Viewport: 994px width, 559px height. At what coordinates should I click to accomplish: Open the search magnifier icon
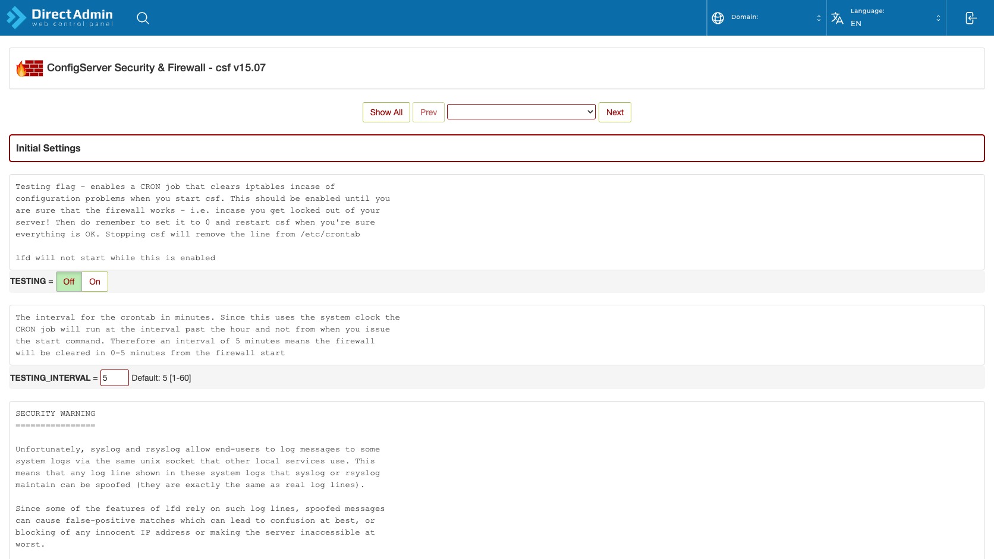coord(143,18)
